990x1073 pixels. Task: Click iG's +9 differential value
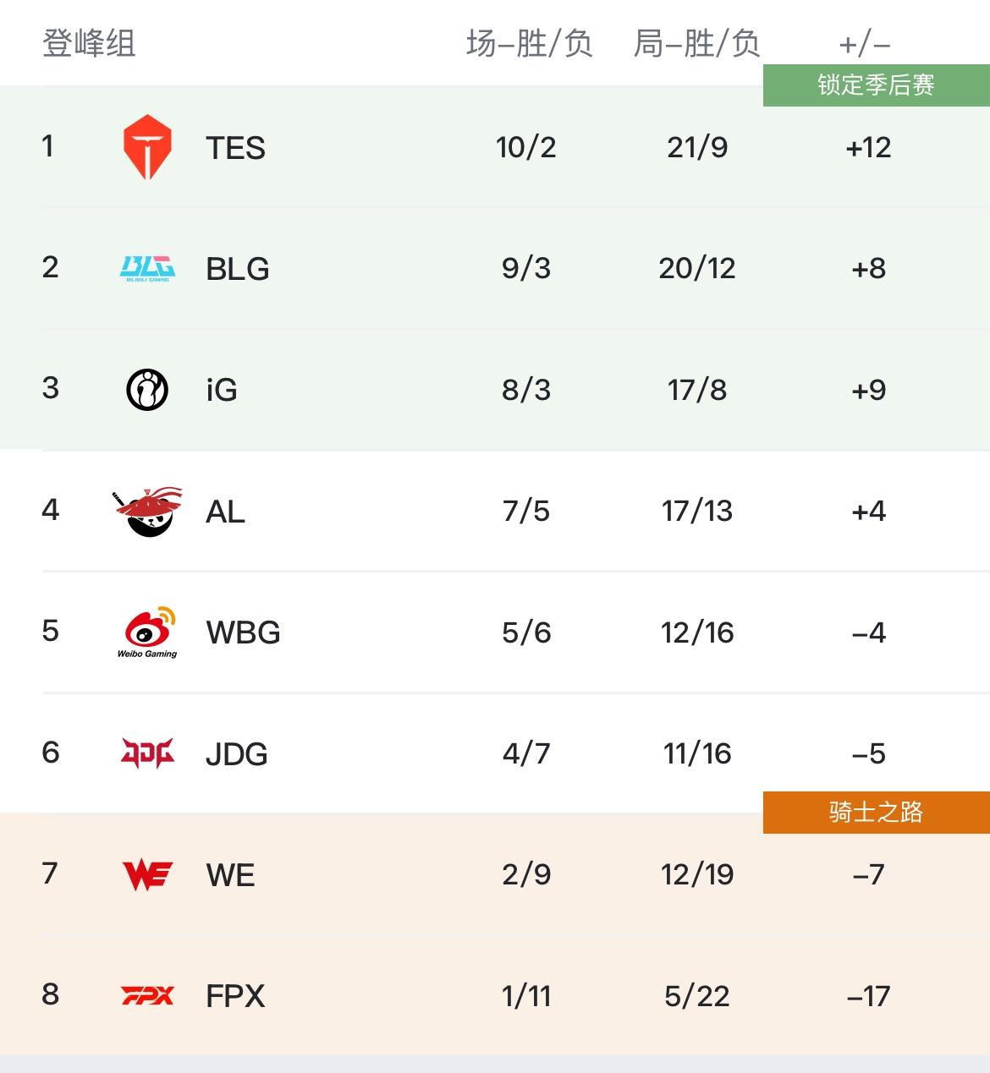869,390
